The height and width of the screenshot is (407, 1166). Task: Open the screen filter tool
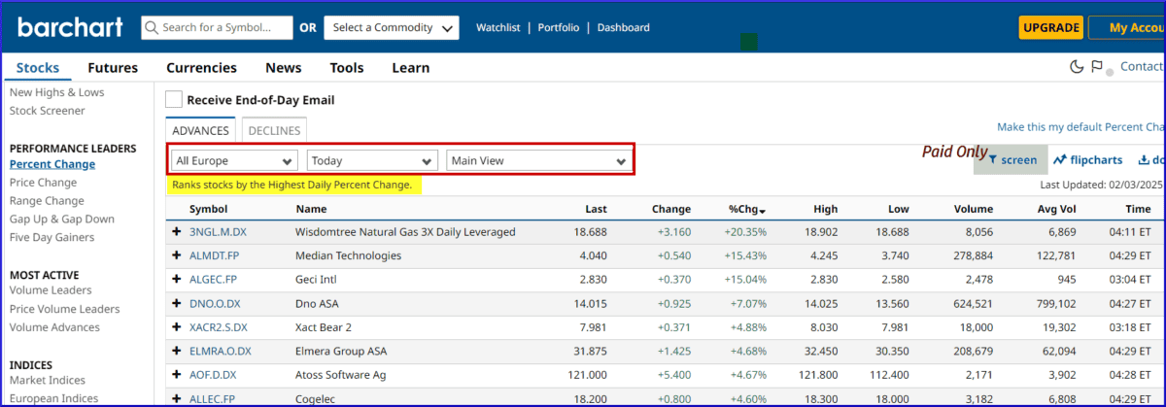coord(1012,160)
